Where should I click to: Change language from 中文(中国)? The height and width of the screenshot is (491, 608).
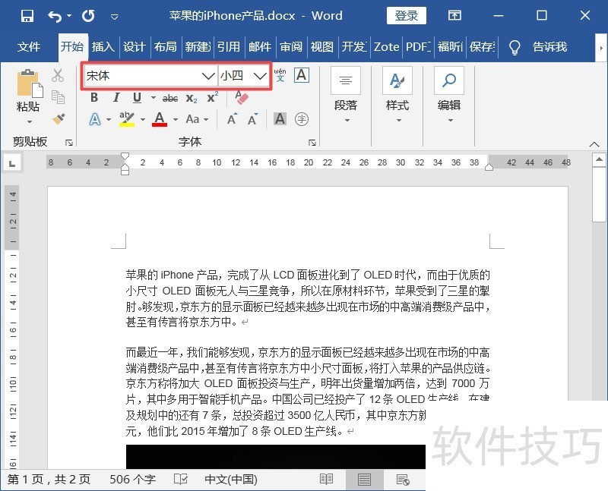click(x=231, y=480)
